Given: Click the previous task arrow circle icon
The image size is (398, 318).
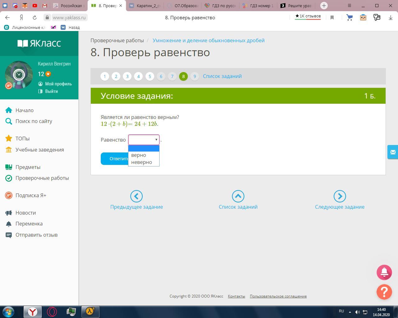Looking at the screenshot, I should (x=137, y=196).
